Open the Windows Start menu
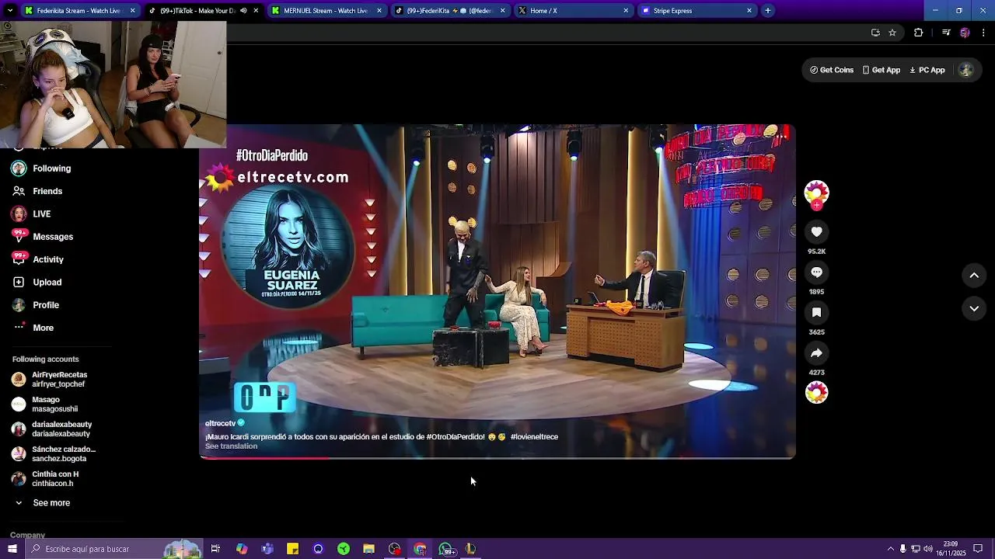The image size is (995, 559). click(12, 549)
